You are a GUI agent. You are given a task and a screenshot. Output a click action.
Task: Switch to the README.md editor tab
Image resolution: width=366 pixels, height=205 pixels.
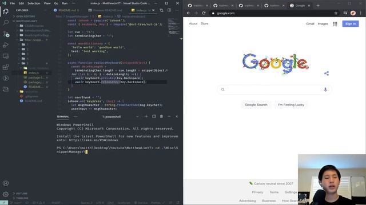[66, 10]
